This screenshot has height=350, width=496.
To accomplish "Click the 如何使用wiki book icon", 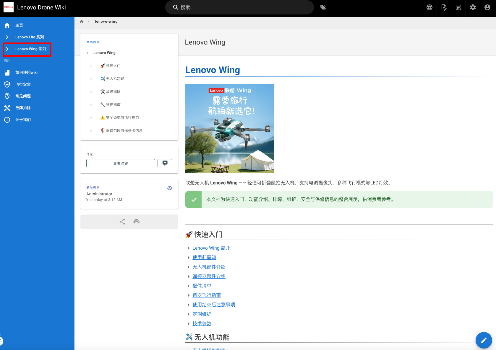I will (x=7, y=73).
